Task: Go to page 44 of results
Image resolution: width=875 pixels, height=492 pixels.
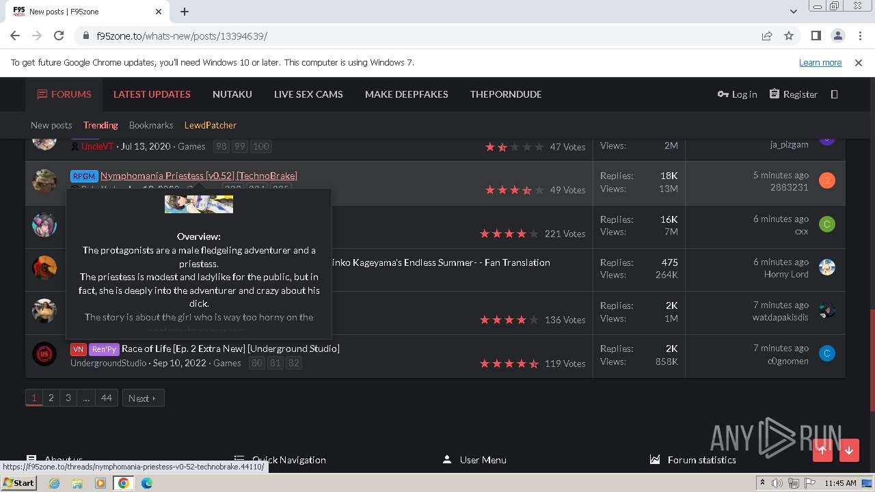Action: point(107,398)
